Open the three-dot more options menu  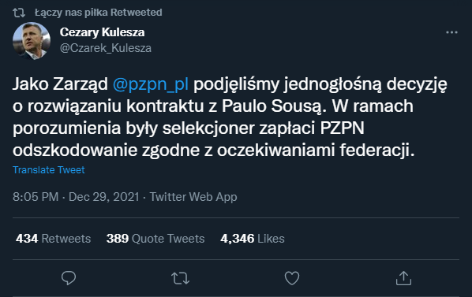pos(451,32)
